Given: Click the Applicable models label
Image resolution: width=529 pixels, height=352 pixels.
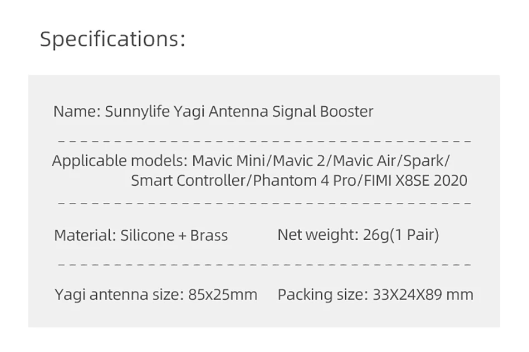Looking at the screenshot, I should coord(120,161).
